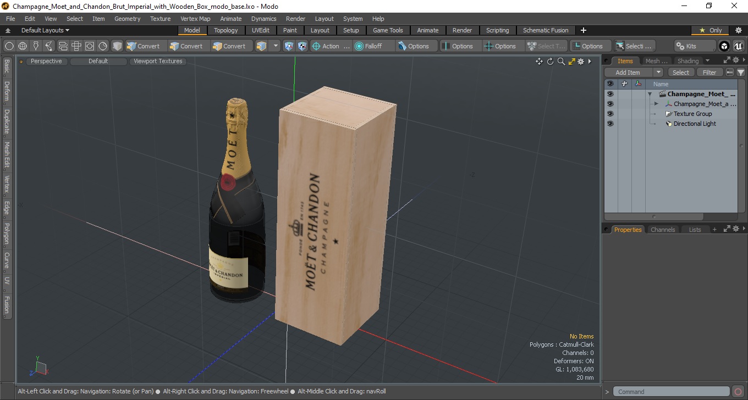
Task: Open the Vertex Map menu
Action: click(x=195, y=19)
